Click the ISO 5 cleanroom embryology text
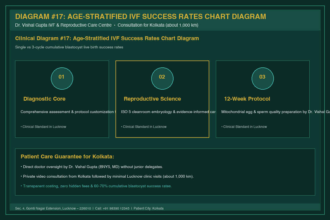The height and width of the screenshot is (220, 330). coord(169,112)
